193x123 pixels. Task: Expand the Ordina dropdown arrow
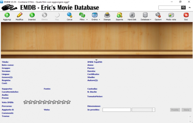[x=99, y=20]
